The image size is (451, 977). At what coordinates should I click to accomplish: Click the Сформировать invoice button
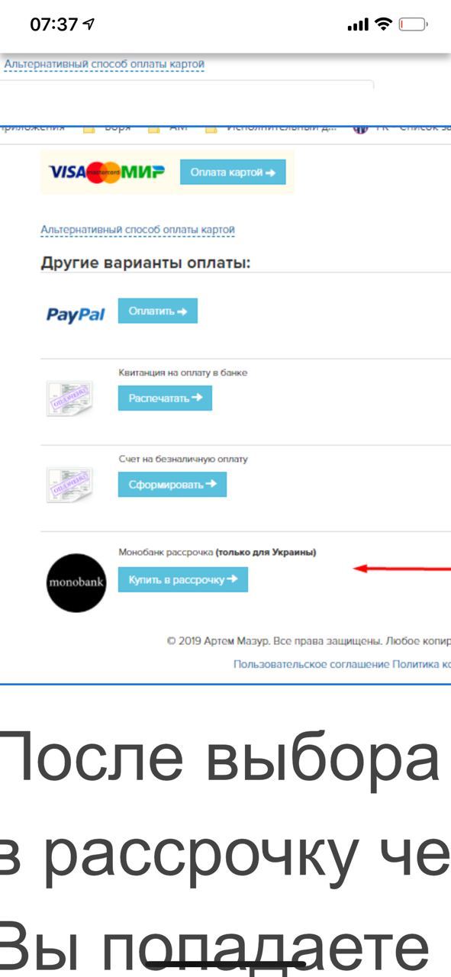(x=172, y=484)
